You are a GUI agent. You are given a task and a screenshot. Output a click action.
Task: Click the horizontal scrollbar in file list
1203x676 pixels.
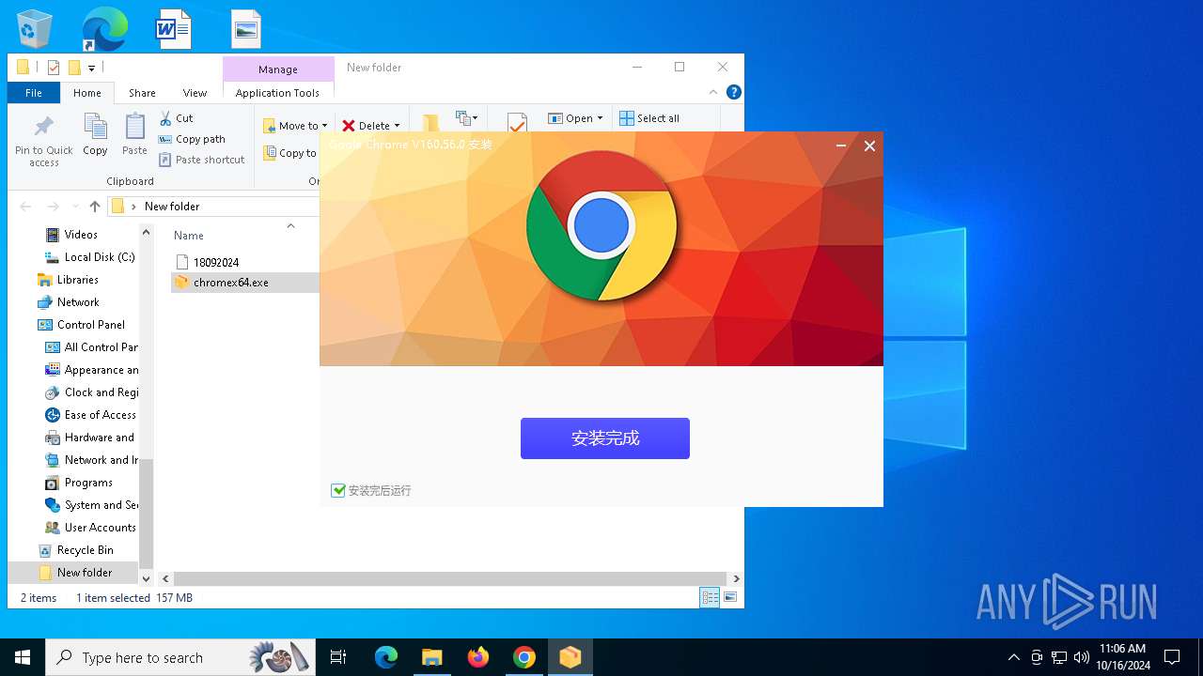(x=450, y=579)
